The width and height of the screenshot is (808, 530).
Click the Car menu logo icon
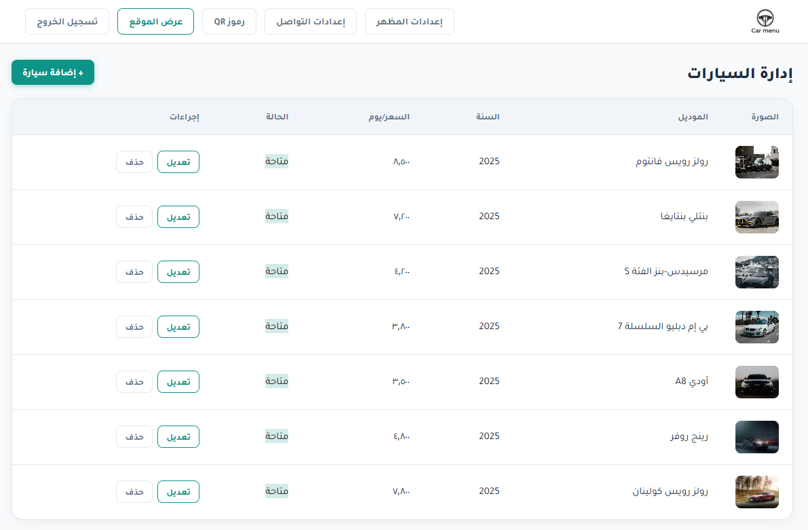[x=764, y=18]
